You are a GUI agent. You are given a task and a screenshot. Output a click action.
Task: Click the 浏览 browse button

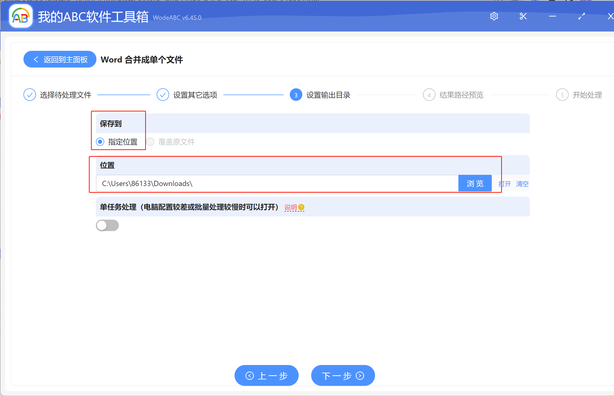(475, 183)
